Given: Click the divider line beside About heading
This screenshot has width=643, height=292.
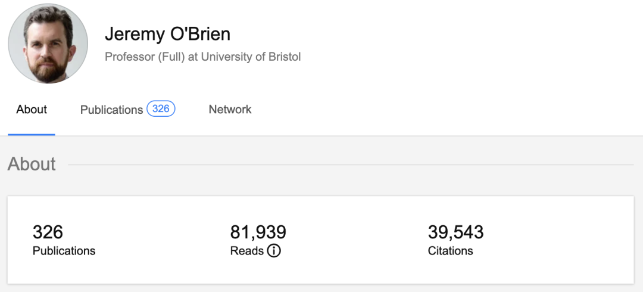Looking at the screenshot, I should 350,164.
